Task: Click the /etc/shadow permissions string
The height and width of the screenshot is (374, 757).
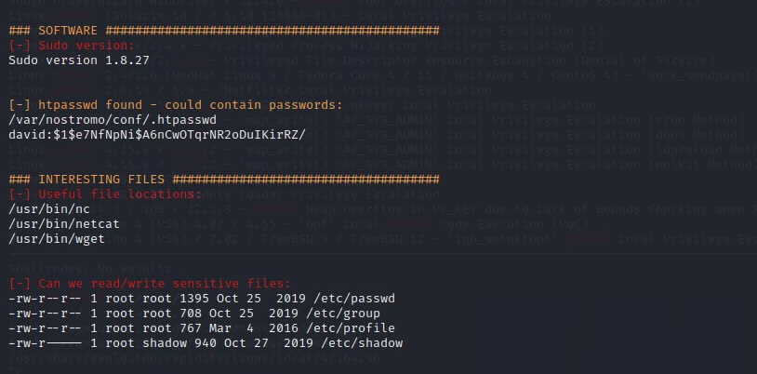Action: point(46,343)
